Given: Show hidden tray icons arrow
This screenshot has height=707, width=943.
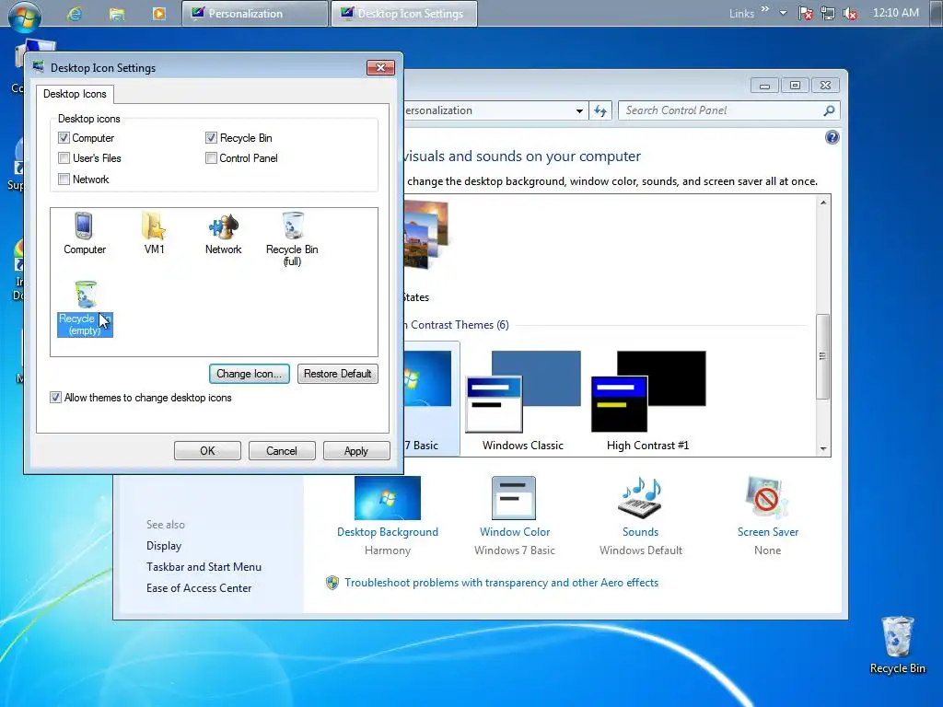Looking at the screenshot, I should click(x=783, y=13).
